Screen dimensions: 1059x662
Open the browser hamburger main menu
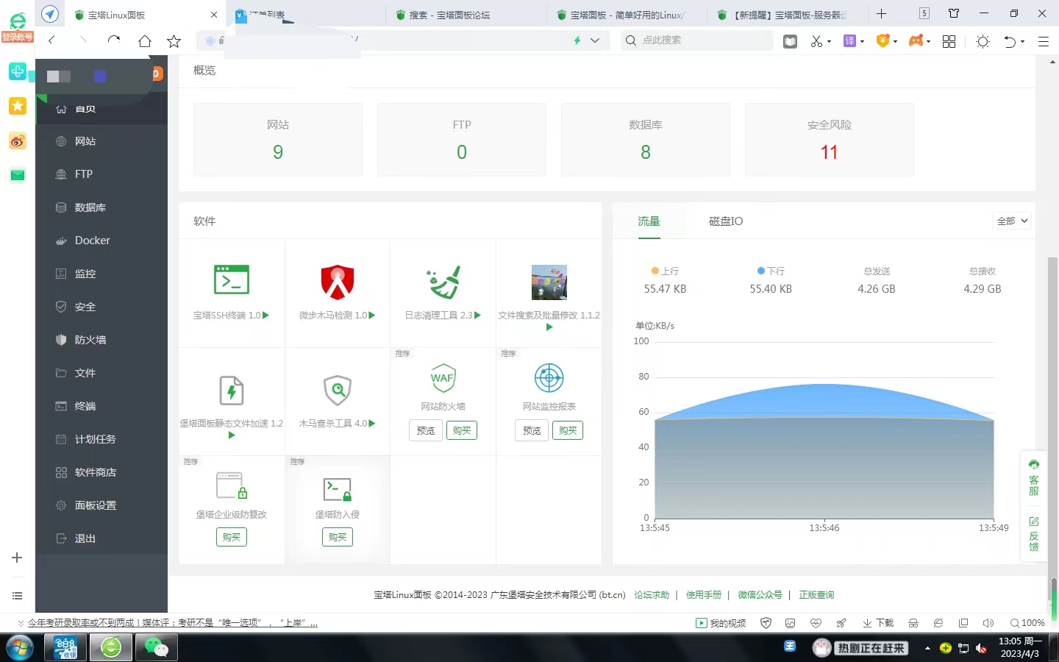click(1043, 41)
